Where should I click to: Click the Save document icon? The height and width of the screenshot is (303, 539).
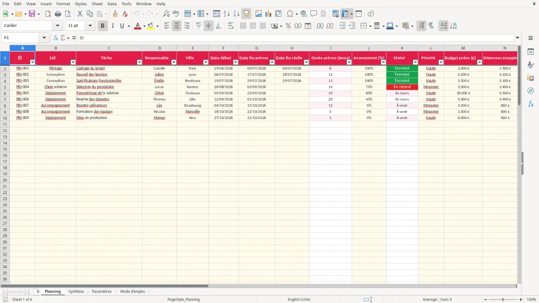(x=32, y=14)
